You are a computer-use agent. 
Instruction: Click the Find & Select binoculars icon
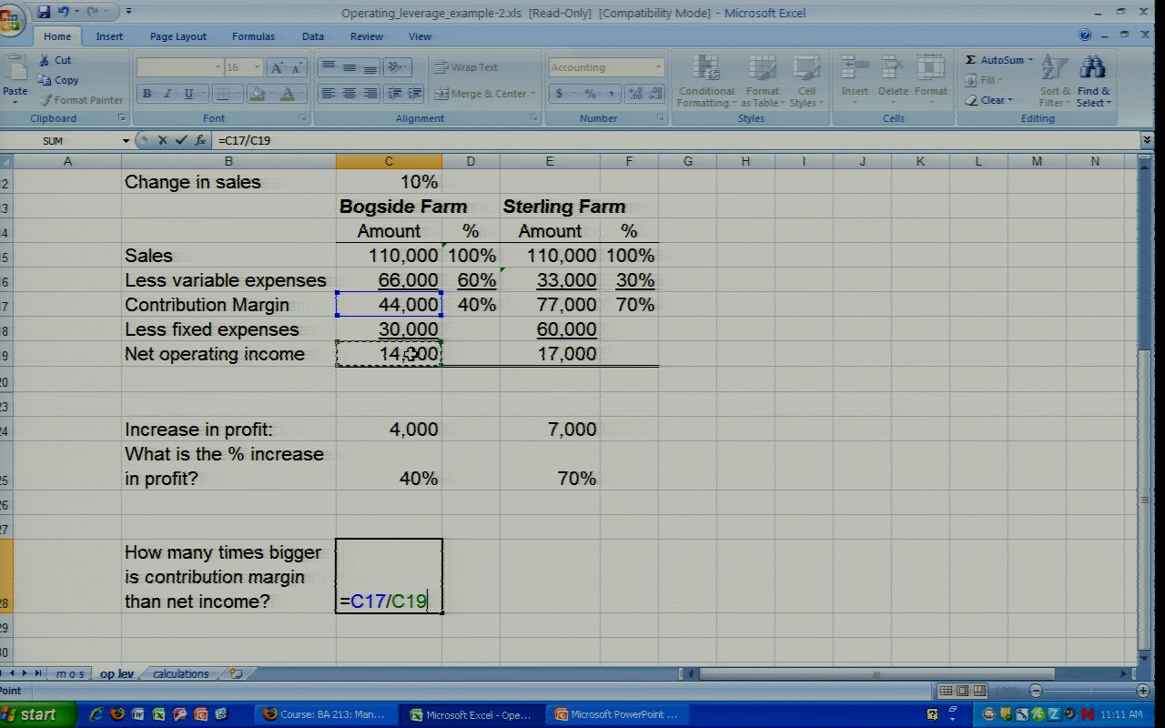pyautogui.click(x=1092, y=68)
